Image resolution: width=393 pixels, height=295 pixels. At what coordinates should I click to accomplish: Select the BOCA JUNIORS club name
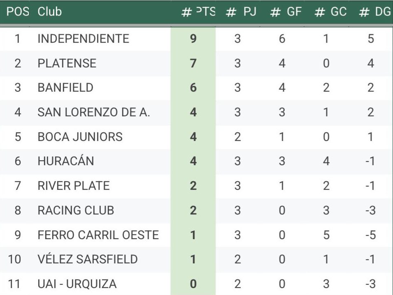[x=80, y=137]
